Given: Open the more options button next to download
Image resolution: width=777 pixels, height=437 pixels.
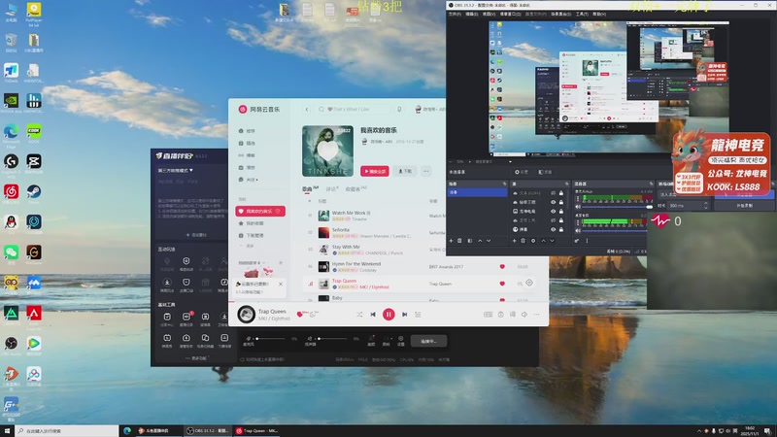Looking at the screenshot, I should pyautogui.click(x=426, y=171).
